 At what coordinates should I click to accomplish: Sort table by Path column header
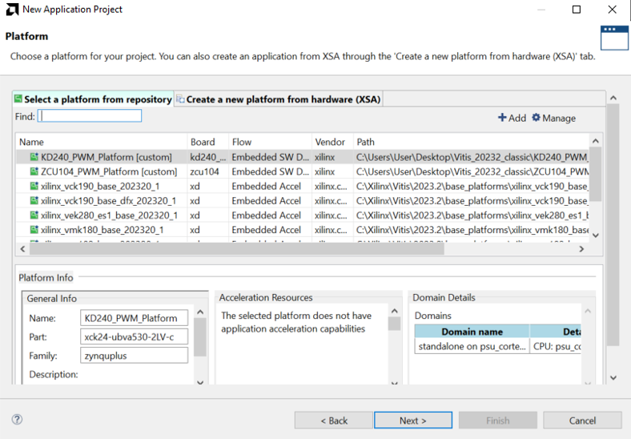pos(471,142)
